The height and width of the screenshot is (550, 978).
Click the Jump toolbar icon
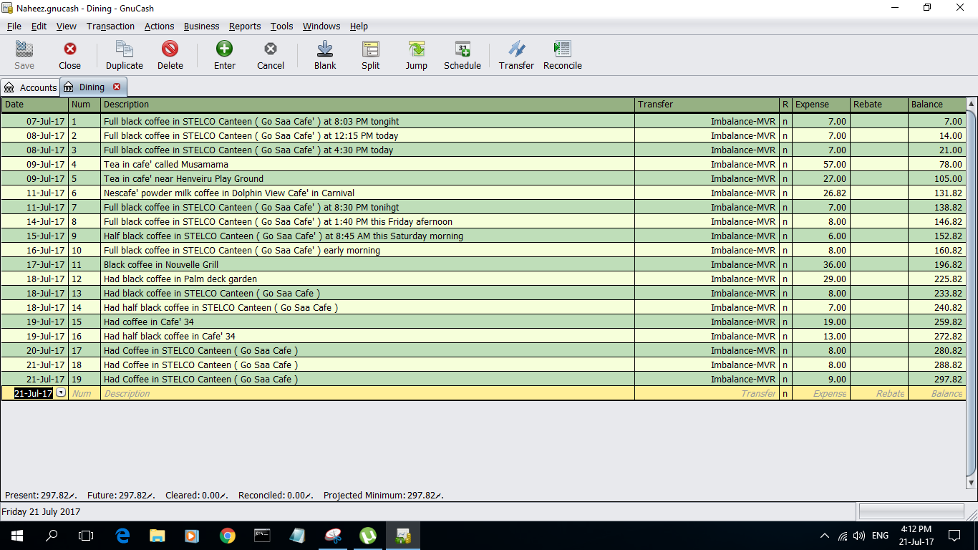click(417, 49)
